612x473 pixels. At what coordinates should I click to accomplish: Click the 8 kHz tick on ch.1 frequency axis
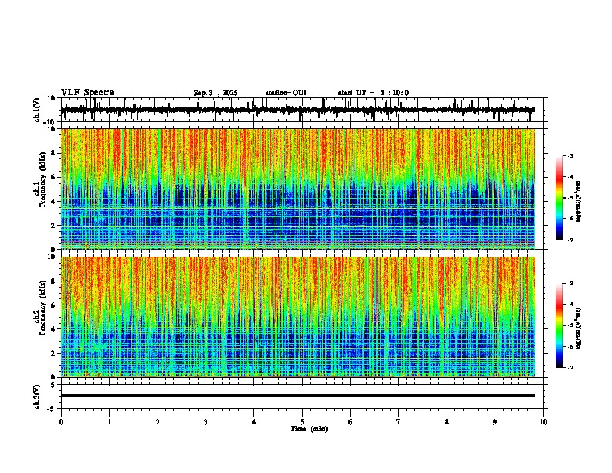[53, 153]
